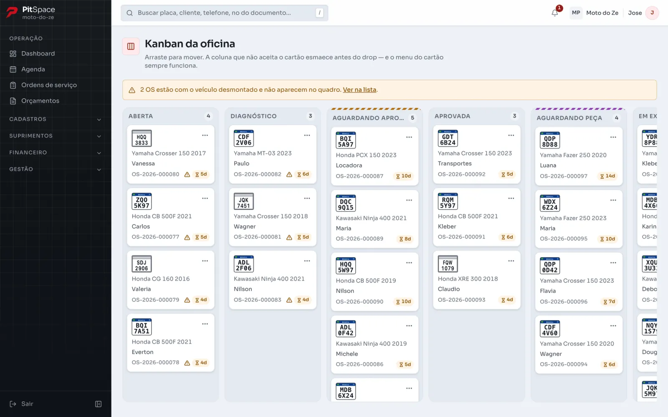The width and height of the screenshot is (668, 417).
Task: Open the Kawasaki Ninja 400 2019 Michele card
Action: (374, 344)
